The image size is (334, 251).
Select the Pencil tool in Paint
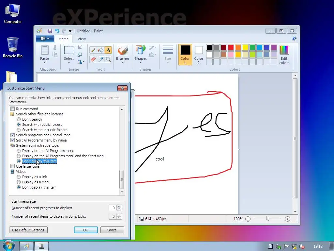coord(93,50)
